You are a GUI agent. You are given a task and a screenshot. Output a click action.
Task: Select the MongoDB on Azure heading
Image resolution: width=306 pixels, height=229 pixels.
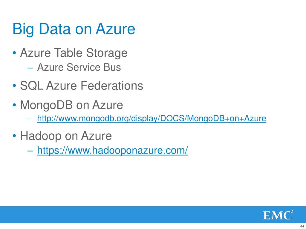pyautogui.click(x=71, y=105)
